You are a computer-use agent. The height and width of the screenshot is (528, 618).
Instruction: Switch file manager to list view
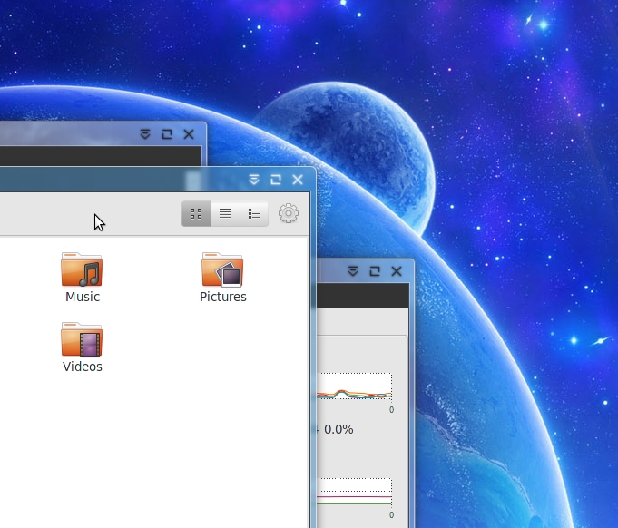225,213
